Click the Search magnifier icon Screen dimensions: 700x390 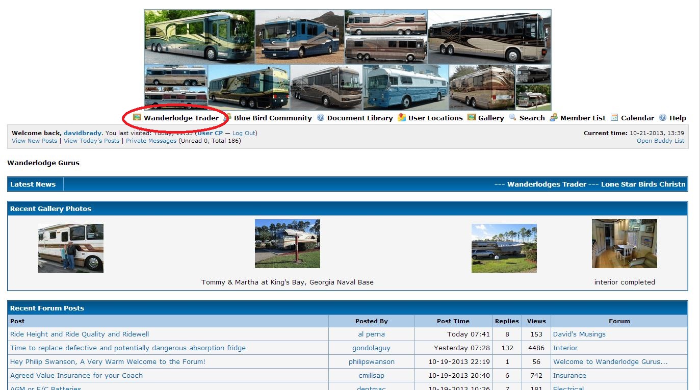[513, 118]
